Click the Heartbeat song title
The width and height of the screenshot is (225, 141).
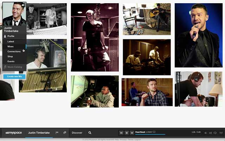pos(140,132)
